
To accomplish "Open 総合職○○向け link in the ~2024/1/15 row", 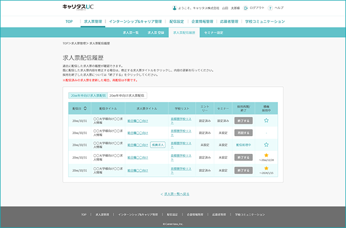I will [x=138, y=170].
